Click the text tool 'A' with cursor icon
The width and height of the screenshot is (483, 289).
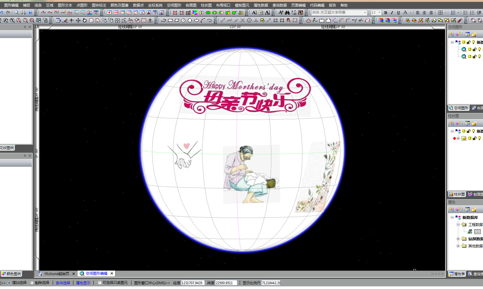click(254, 12)
